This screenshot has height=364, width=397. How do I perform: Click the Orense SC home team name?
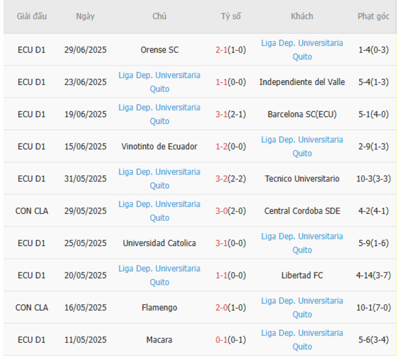pos(159,50)
